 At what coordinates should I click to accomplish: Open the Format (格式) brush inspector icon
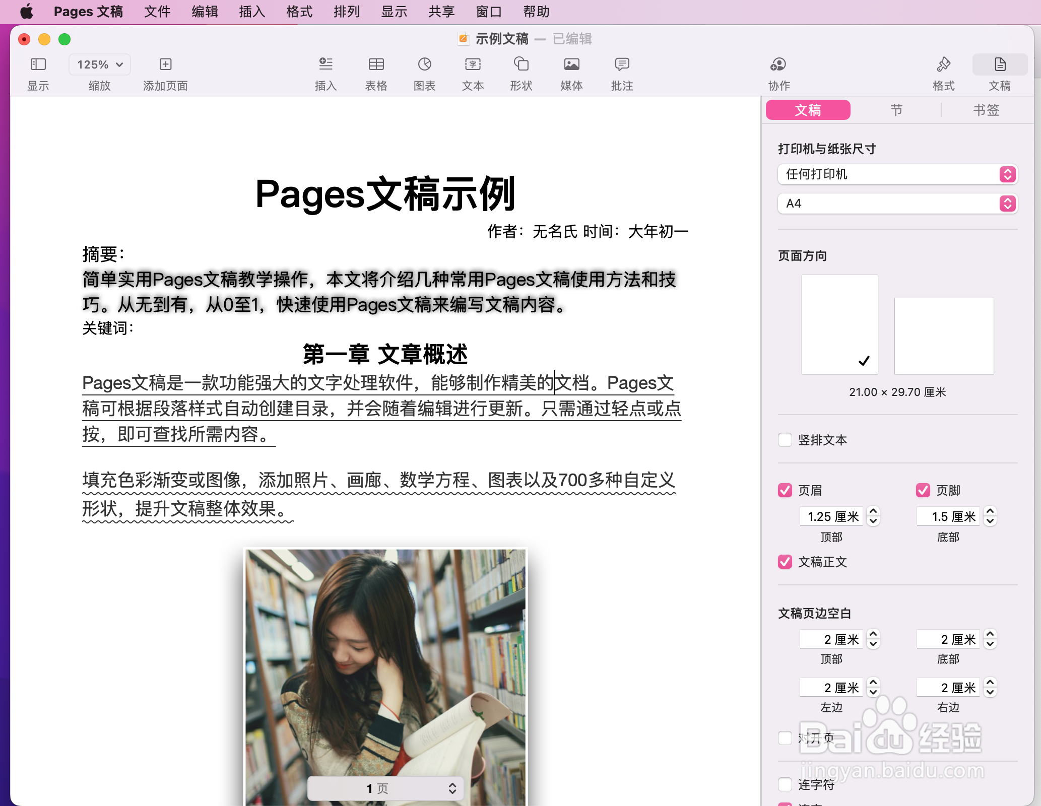click(x=943, y=64)
